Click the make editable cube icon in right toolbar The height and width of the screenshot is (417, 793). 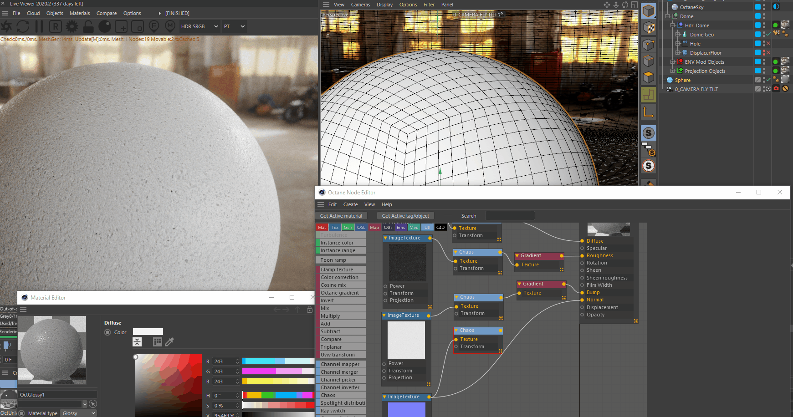click(x=649, y=10)
